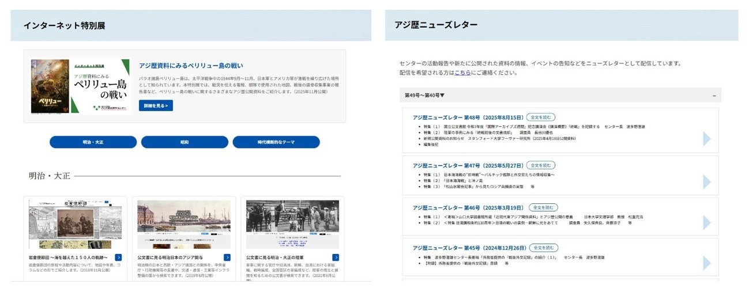The image size is (749, 292).
Task: Collapse the 第49号〜第40号 section with minus icon
Action: 714,96
